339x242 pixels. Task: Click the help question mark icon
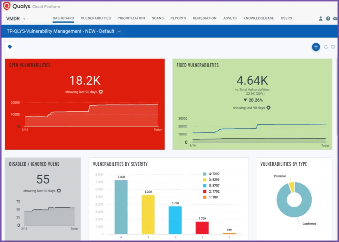pos(328,18)
